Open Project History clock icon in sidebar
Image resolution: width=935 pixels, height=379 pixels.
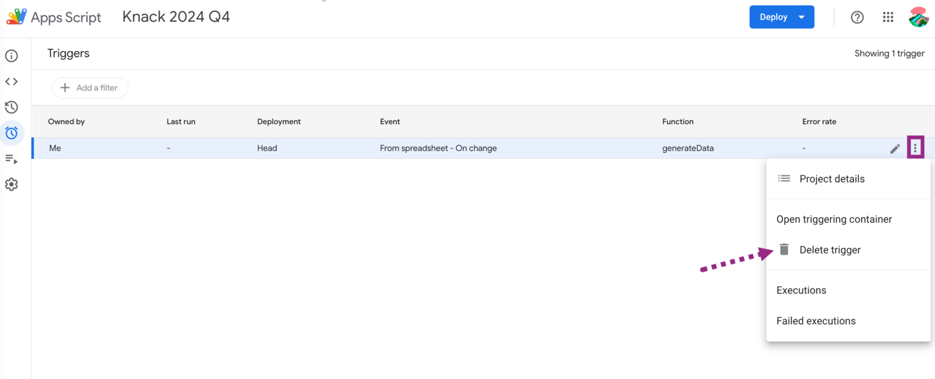(x=11, y=107)
